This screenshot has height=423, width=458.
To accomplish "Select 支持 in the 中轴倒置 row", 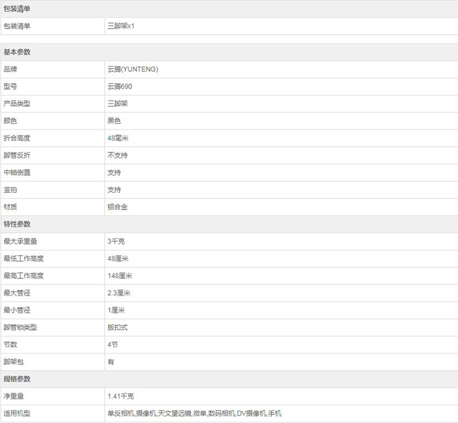I will (114, 173).
